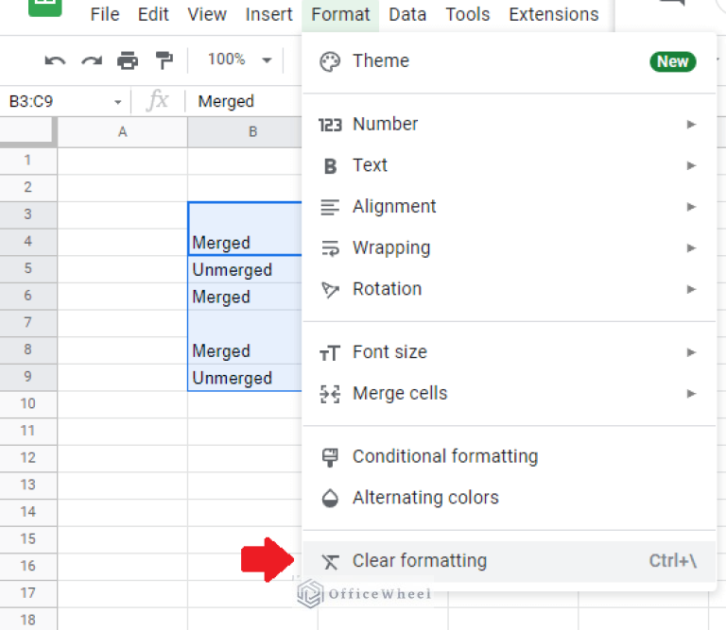Screen dimensions: 726x630
Task: Expand the Name box range dropdown arrow
Action: pyautogui.click(x=117, y=102)
